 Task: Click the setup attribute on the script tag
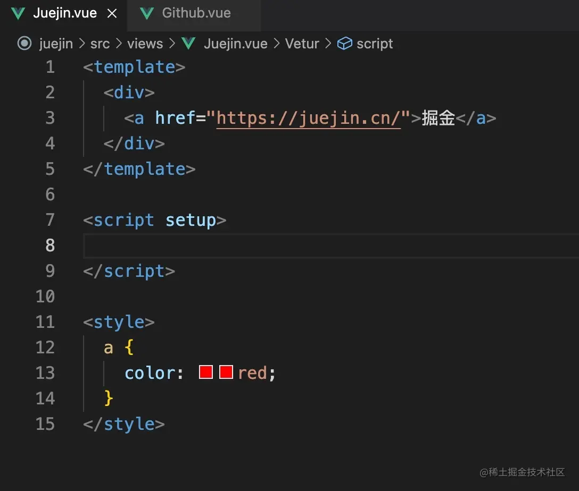(191, 221)
